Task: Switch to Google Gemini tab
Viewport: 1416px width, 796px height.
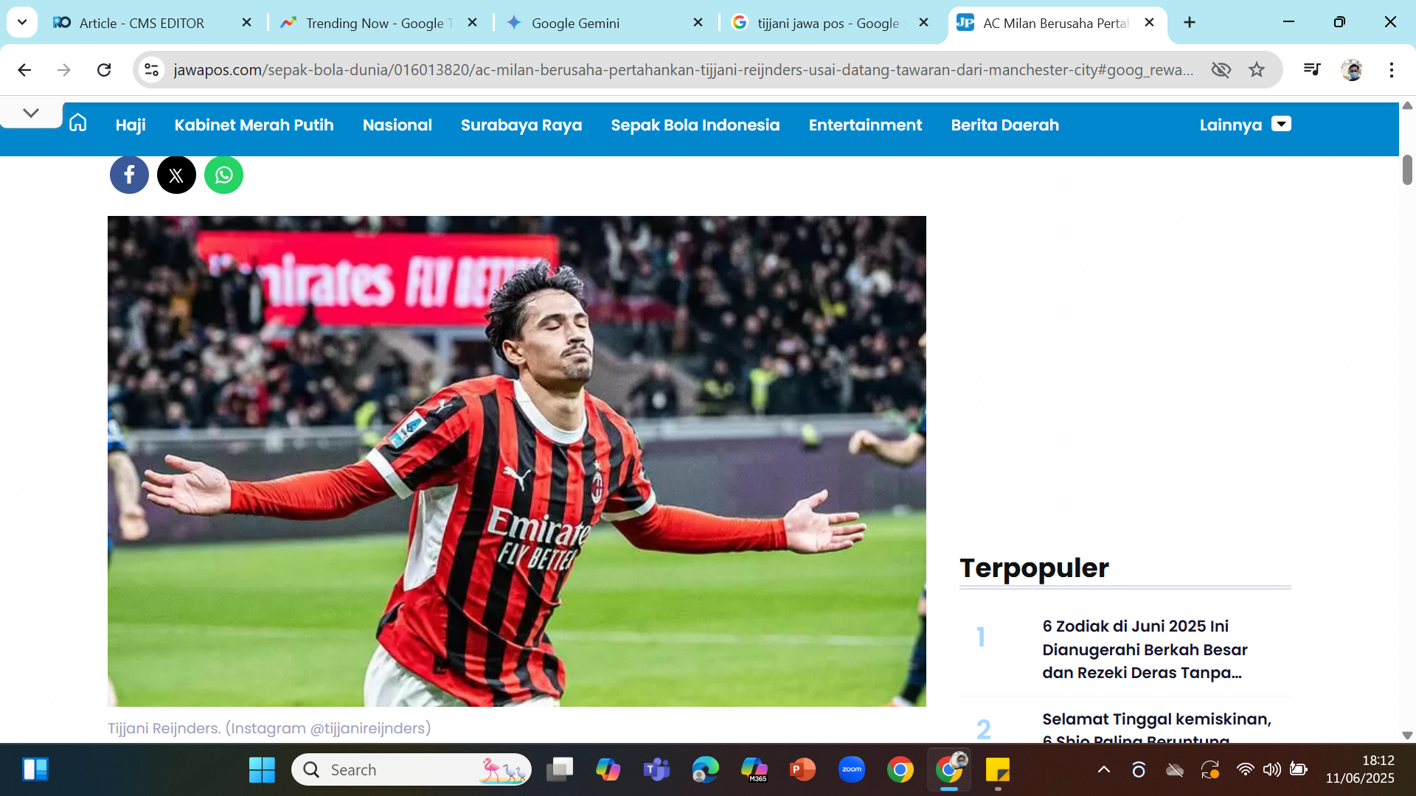Action: pyautogui.click(x=605, y=23)
